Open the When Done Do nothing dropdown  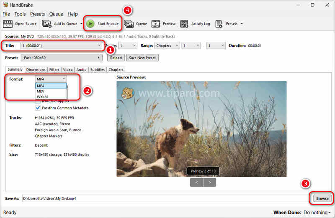[x=317, y=213]
